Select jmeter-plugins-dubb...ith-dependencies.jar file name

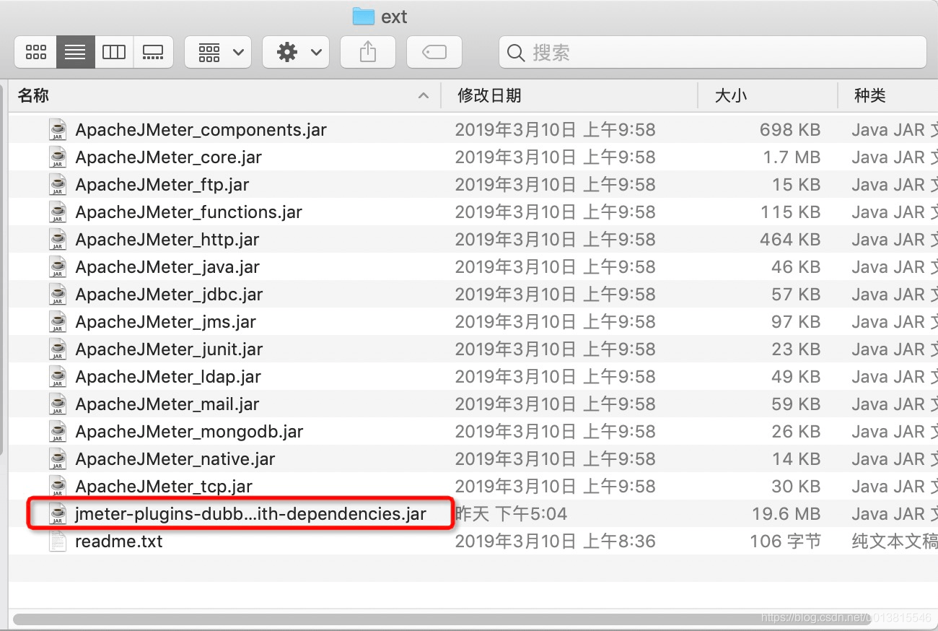coord(250,514)
